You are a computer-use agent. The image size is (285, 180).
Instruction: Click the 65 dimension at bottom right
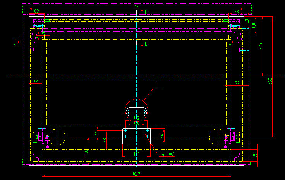pos(255,156)
